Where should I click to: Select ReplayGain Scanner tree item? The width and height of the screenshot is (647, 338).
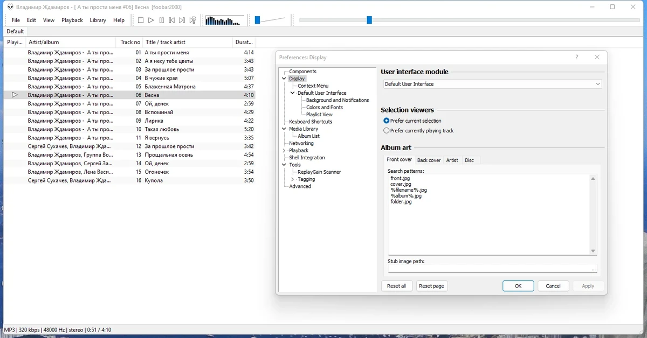319,172
